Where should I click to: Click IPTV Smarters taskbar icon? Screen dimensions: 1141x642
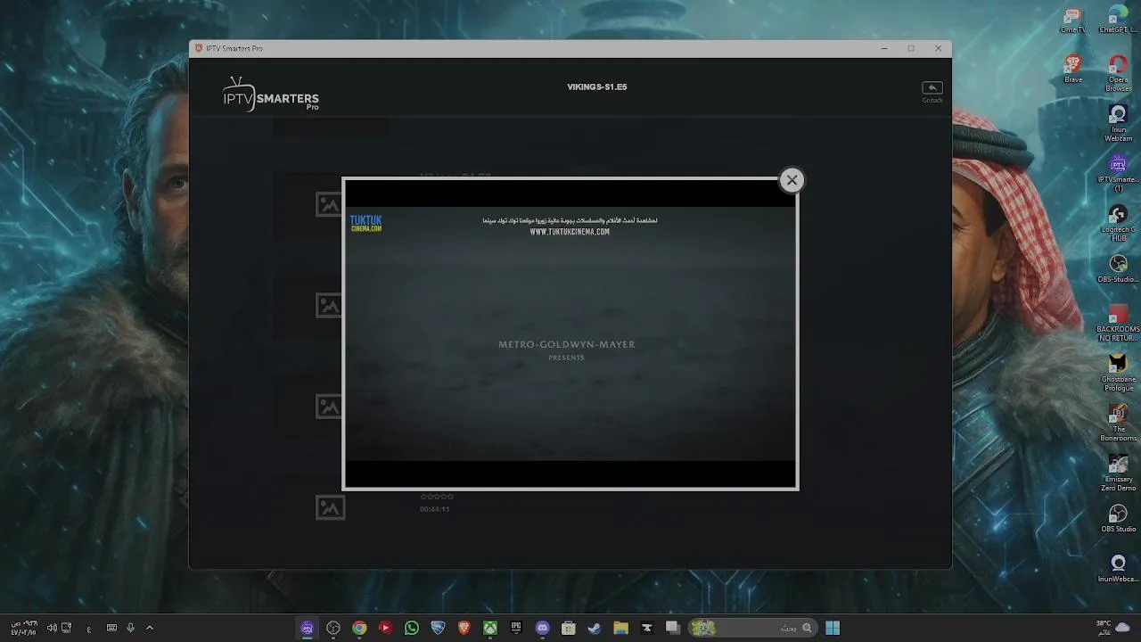point(307,628)
